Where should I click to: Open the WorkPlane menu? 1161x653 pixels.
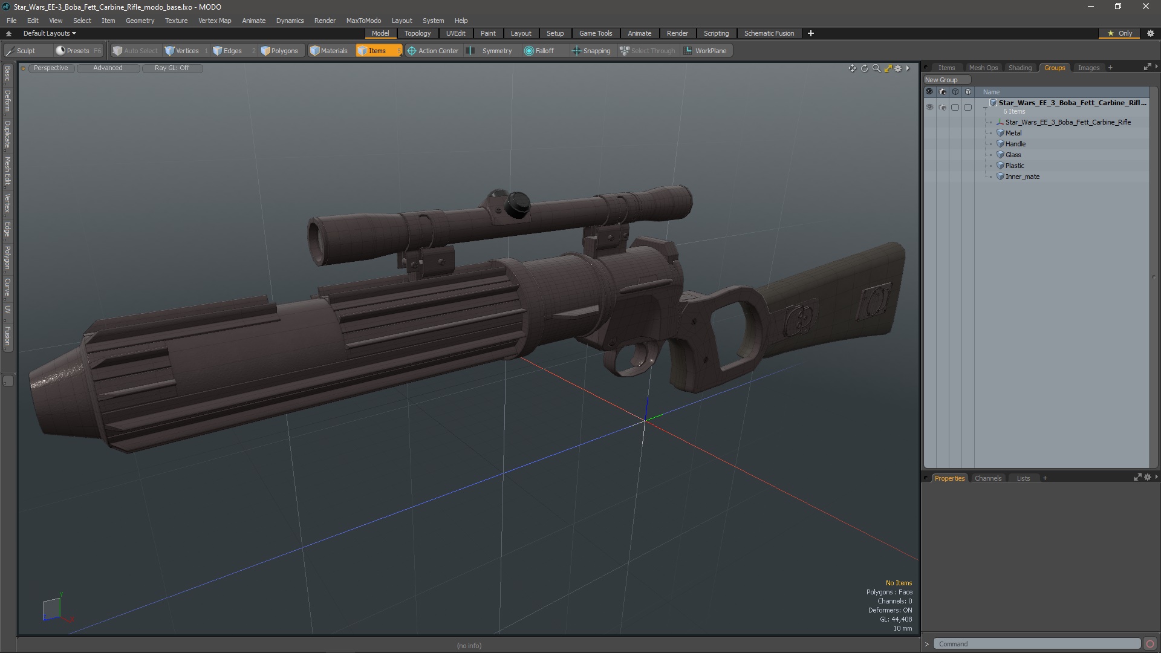tap(706, 51)
